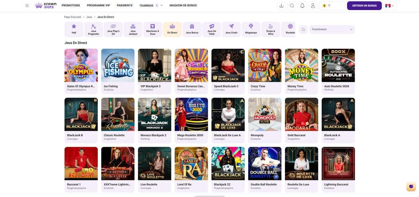419x197 pixels.
Task: Open the hamburger side menu
Action: [x=27, y=6]
